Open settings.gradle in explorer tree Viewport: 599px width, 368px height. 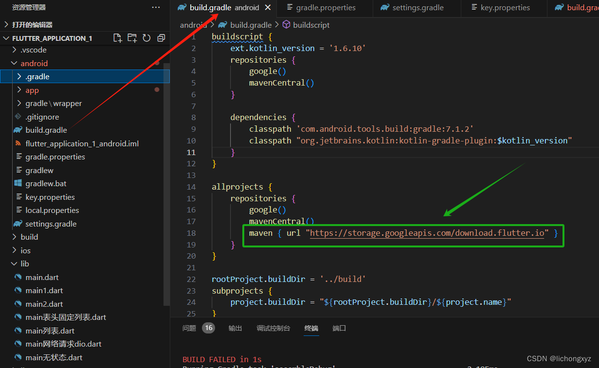(x=51, y=224)
